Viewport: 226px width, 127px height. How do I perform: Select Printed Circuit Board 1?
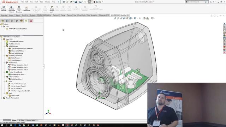(18, 74)
